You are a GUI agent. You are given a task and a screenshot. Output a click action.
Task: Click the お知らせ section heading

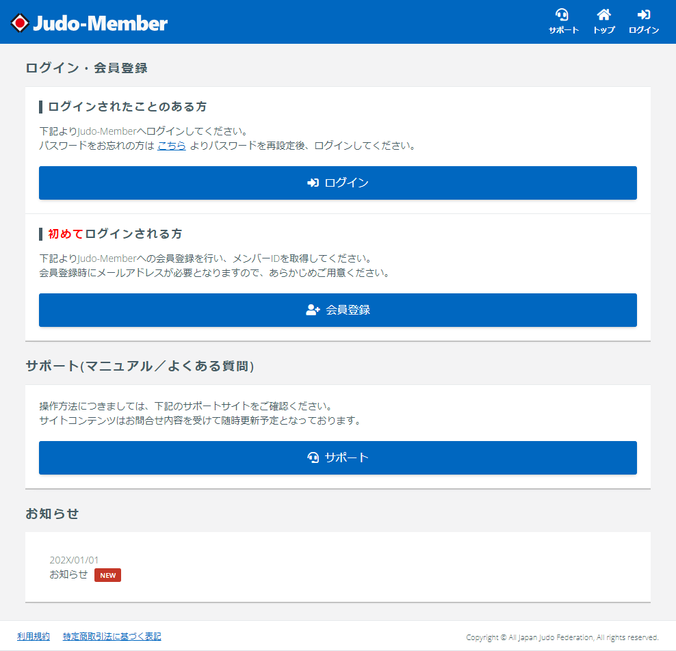(52, 514)
